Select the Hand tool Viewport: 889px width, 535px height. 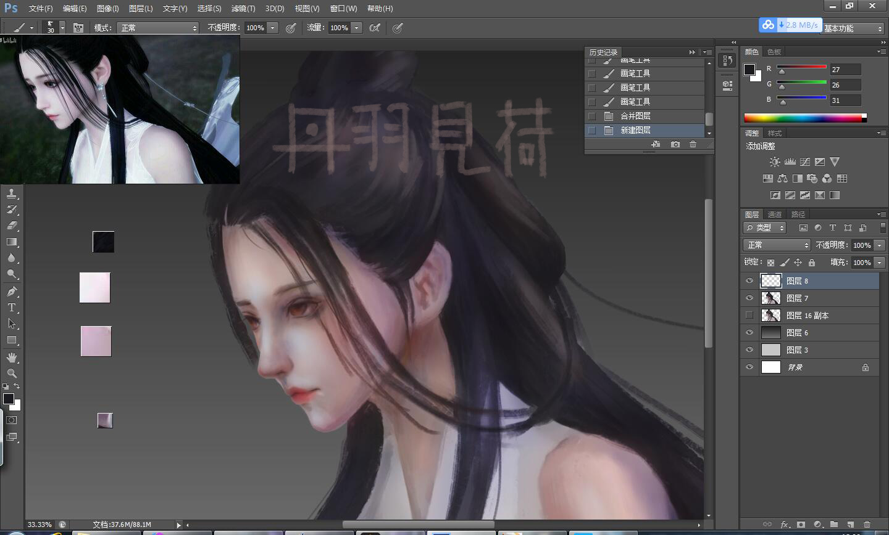12,357
